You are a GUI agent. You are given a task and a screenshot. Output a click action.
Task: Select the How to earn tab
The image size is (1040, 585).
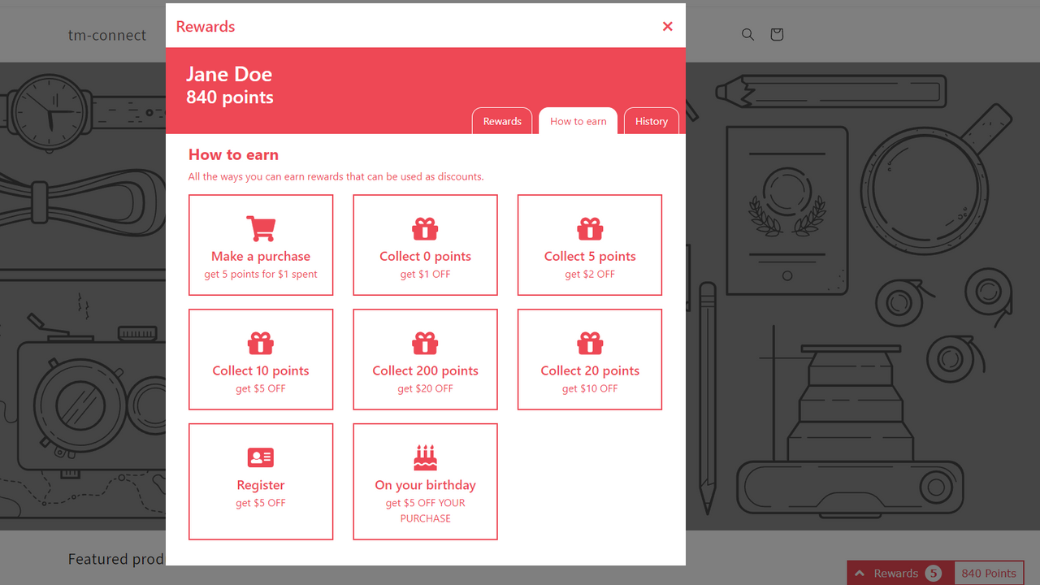pyautogui.click(x=578, y=121)
